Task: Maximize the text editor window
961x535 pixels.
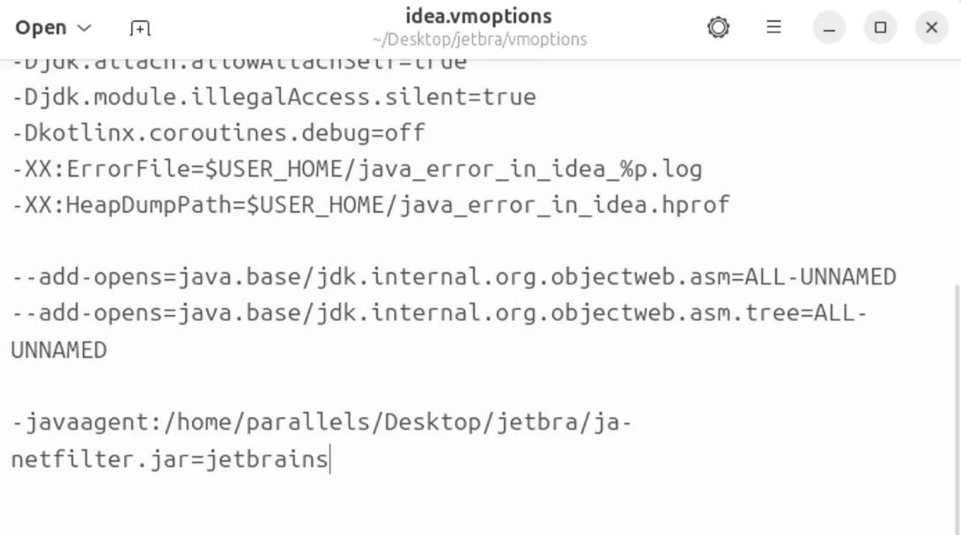Action: (880, 27)
